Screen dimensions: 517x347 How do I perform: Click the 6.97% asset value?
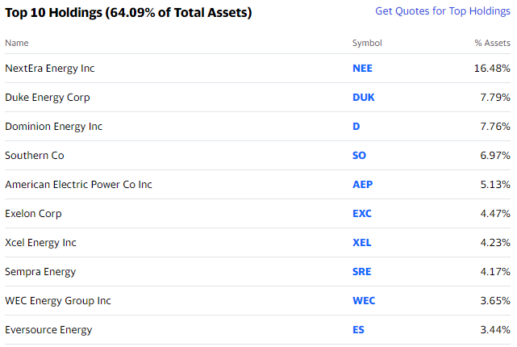click(x=495, y=156)
